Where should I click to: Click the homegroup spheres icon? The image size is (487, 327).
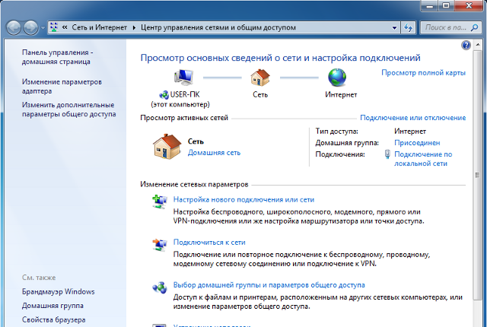click(x=160, y=287)
